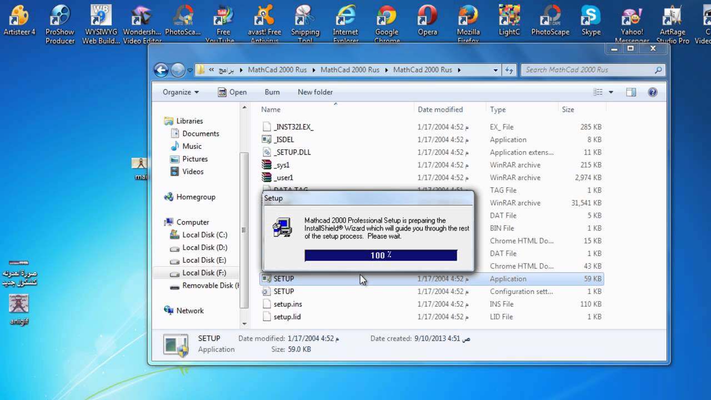This screenshot has height=400, width=711.
Task: Open the Skype desktop icon
Action: [591, 21]
